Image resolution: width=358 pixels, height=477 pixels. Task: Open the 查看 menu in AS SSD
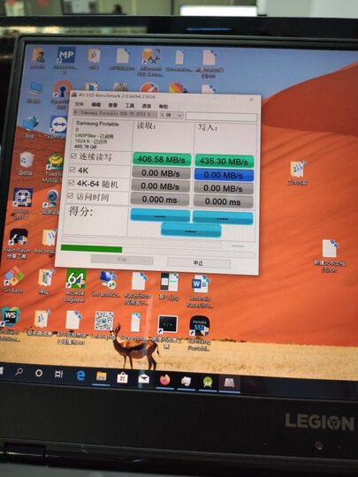[x=112, y=105]
